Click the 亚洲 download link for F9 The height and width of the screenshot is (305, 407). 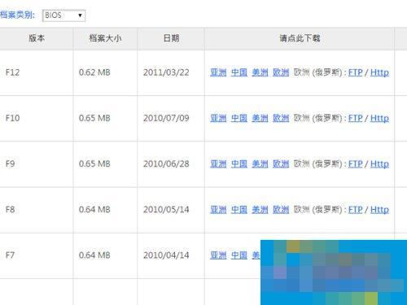click(218, 163)
